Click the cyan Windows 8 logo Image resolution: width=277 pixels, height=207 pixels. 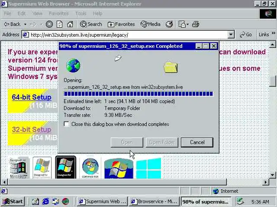click(148, 169)
